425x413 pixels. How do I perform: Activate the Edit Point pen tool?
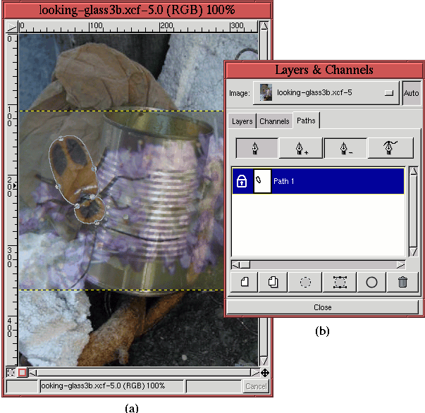(390, 147)
